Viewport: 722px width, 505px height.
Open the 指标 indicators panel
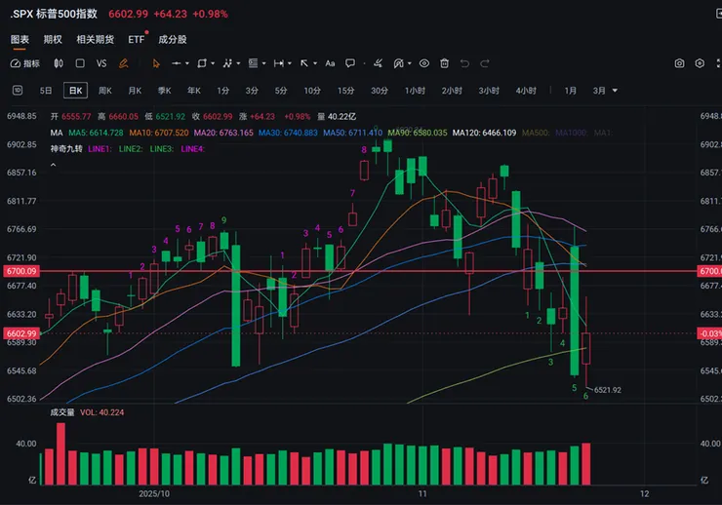point(25,63)
